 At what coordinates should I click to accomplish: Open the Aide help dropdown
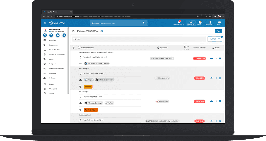pos(219,23)
